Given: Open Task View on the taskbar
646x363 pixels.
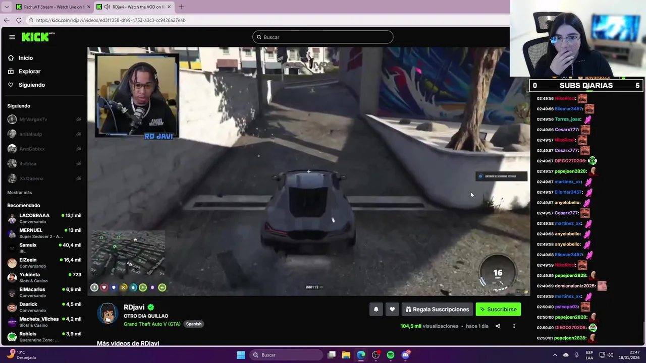Looking at the screenshot, I should (332, 355).
